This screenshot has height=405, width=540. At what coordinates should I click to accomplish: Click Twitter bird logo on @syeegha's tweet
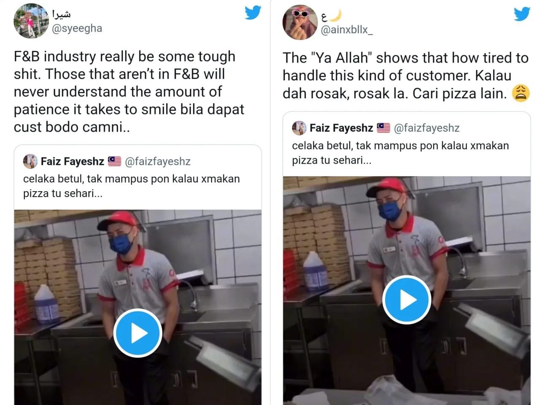tap(253, 13)
